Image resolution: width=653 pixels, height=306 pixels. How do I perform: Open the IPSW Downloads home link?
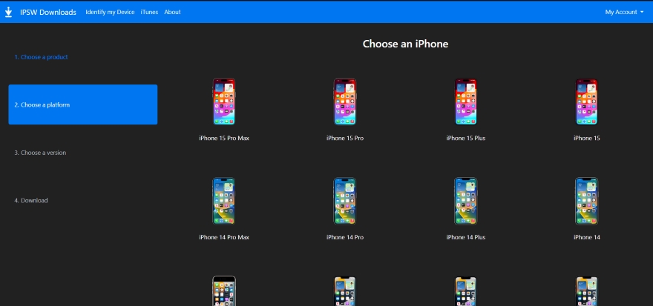(48, 12)
